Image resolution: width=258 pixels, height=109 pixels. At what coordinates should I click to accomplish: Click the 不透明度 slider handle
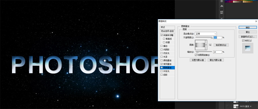212,38
